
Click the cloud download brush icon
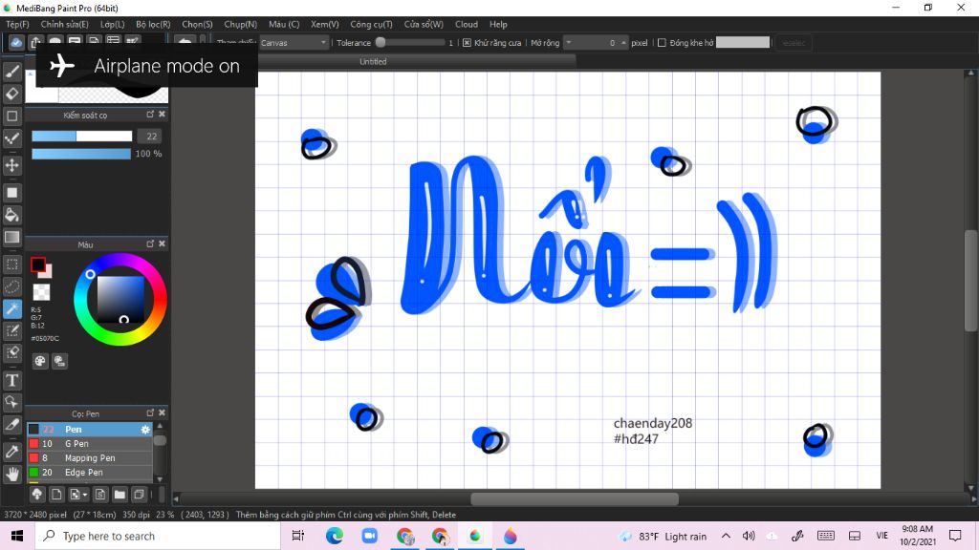coord(37,495)
